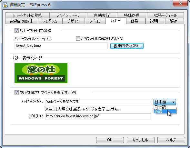190x148 pixels.
Task: Click the banner file field forest_logo.bmp
Action: point(61,46)
